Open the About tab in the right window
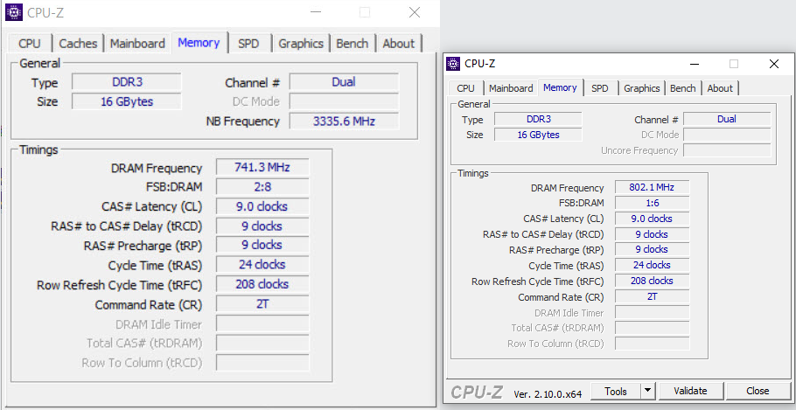The width and height of the screenshot is (796, 410). point(720,88)
